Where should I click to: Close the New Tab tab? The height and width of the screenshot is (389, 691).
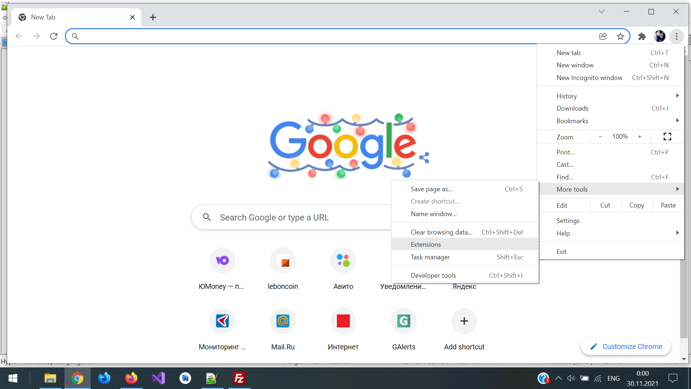(x=132, y=17)
